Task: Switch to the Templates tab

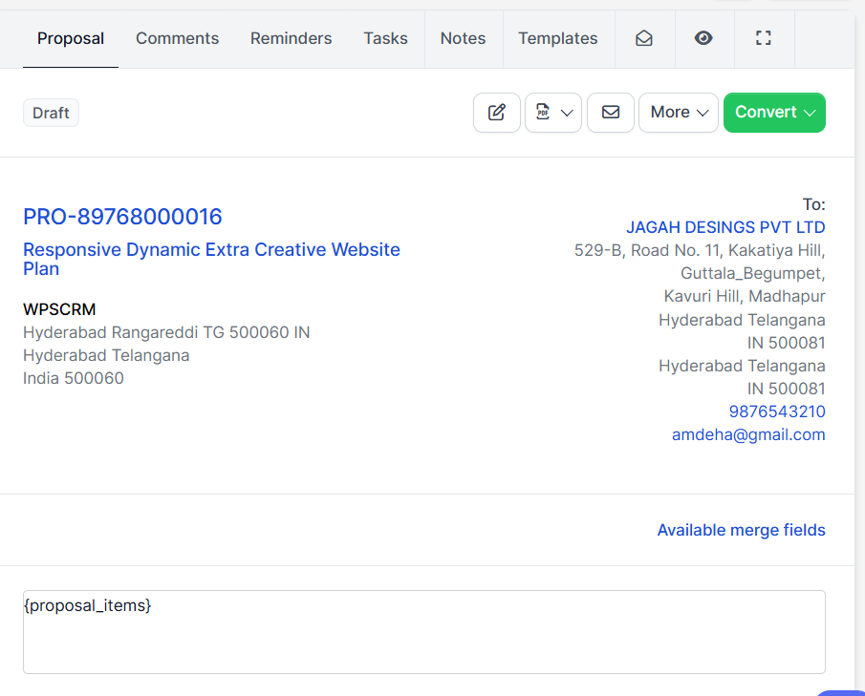Action: [557, 38]
